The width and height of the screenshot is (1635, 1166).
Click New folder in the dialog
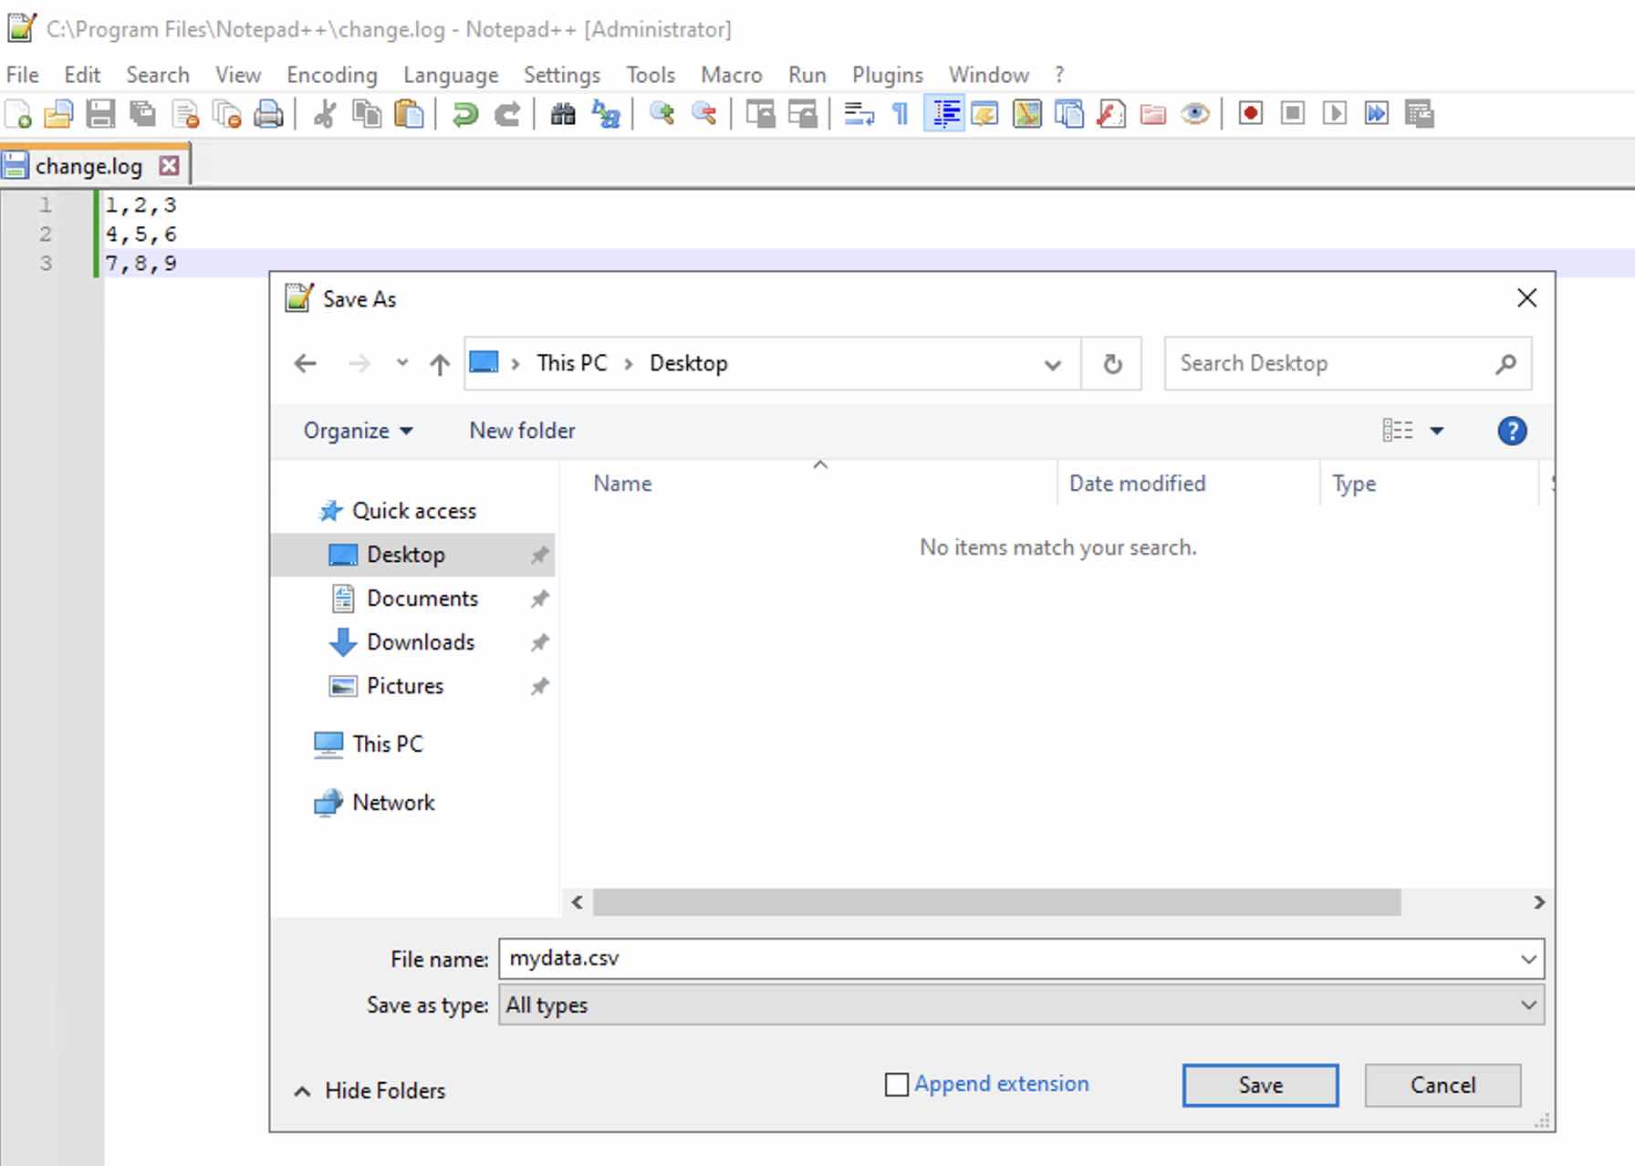coord(522,431)
